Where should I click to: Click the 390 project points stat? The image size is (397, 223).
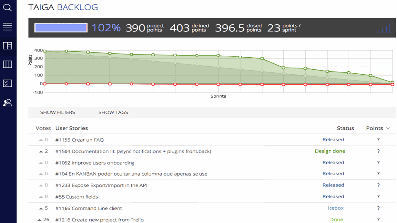point(144,28)
